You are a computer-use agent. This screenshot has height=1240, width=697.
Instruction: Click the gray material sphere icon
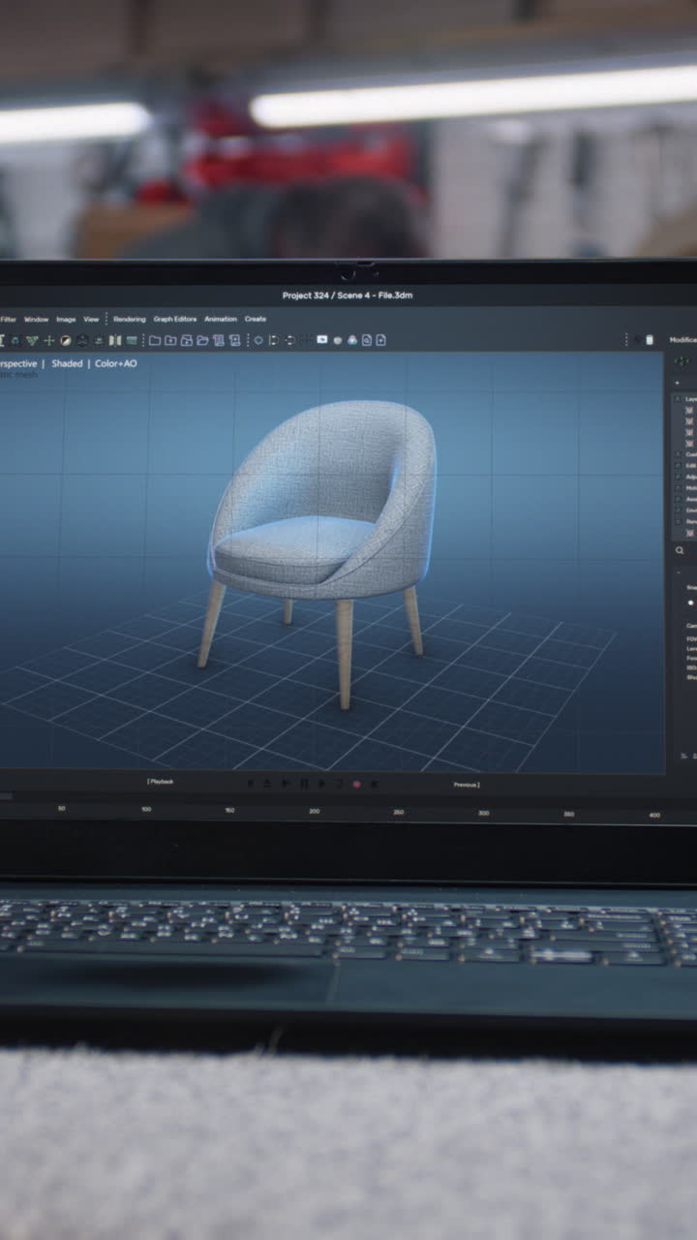pyautogui.click(x=338, y=340)
